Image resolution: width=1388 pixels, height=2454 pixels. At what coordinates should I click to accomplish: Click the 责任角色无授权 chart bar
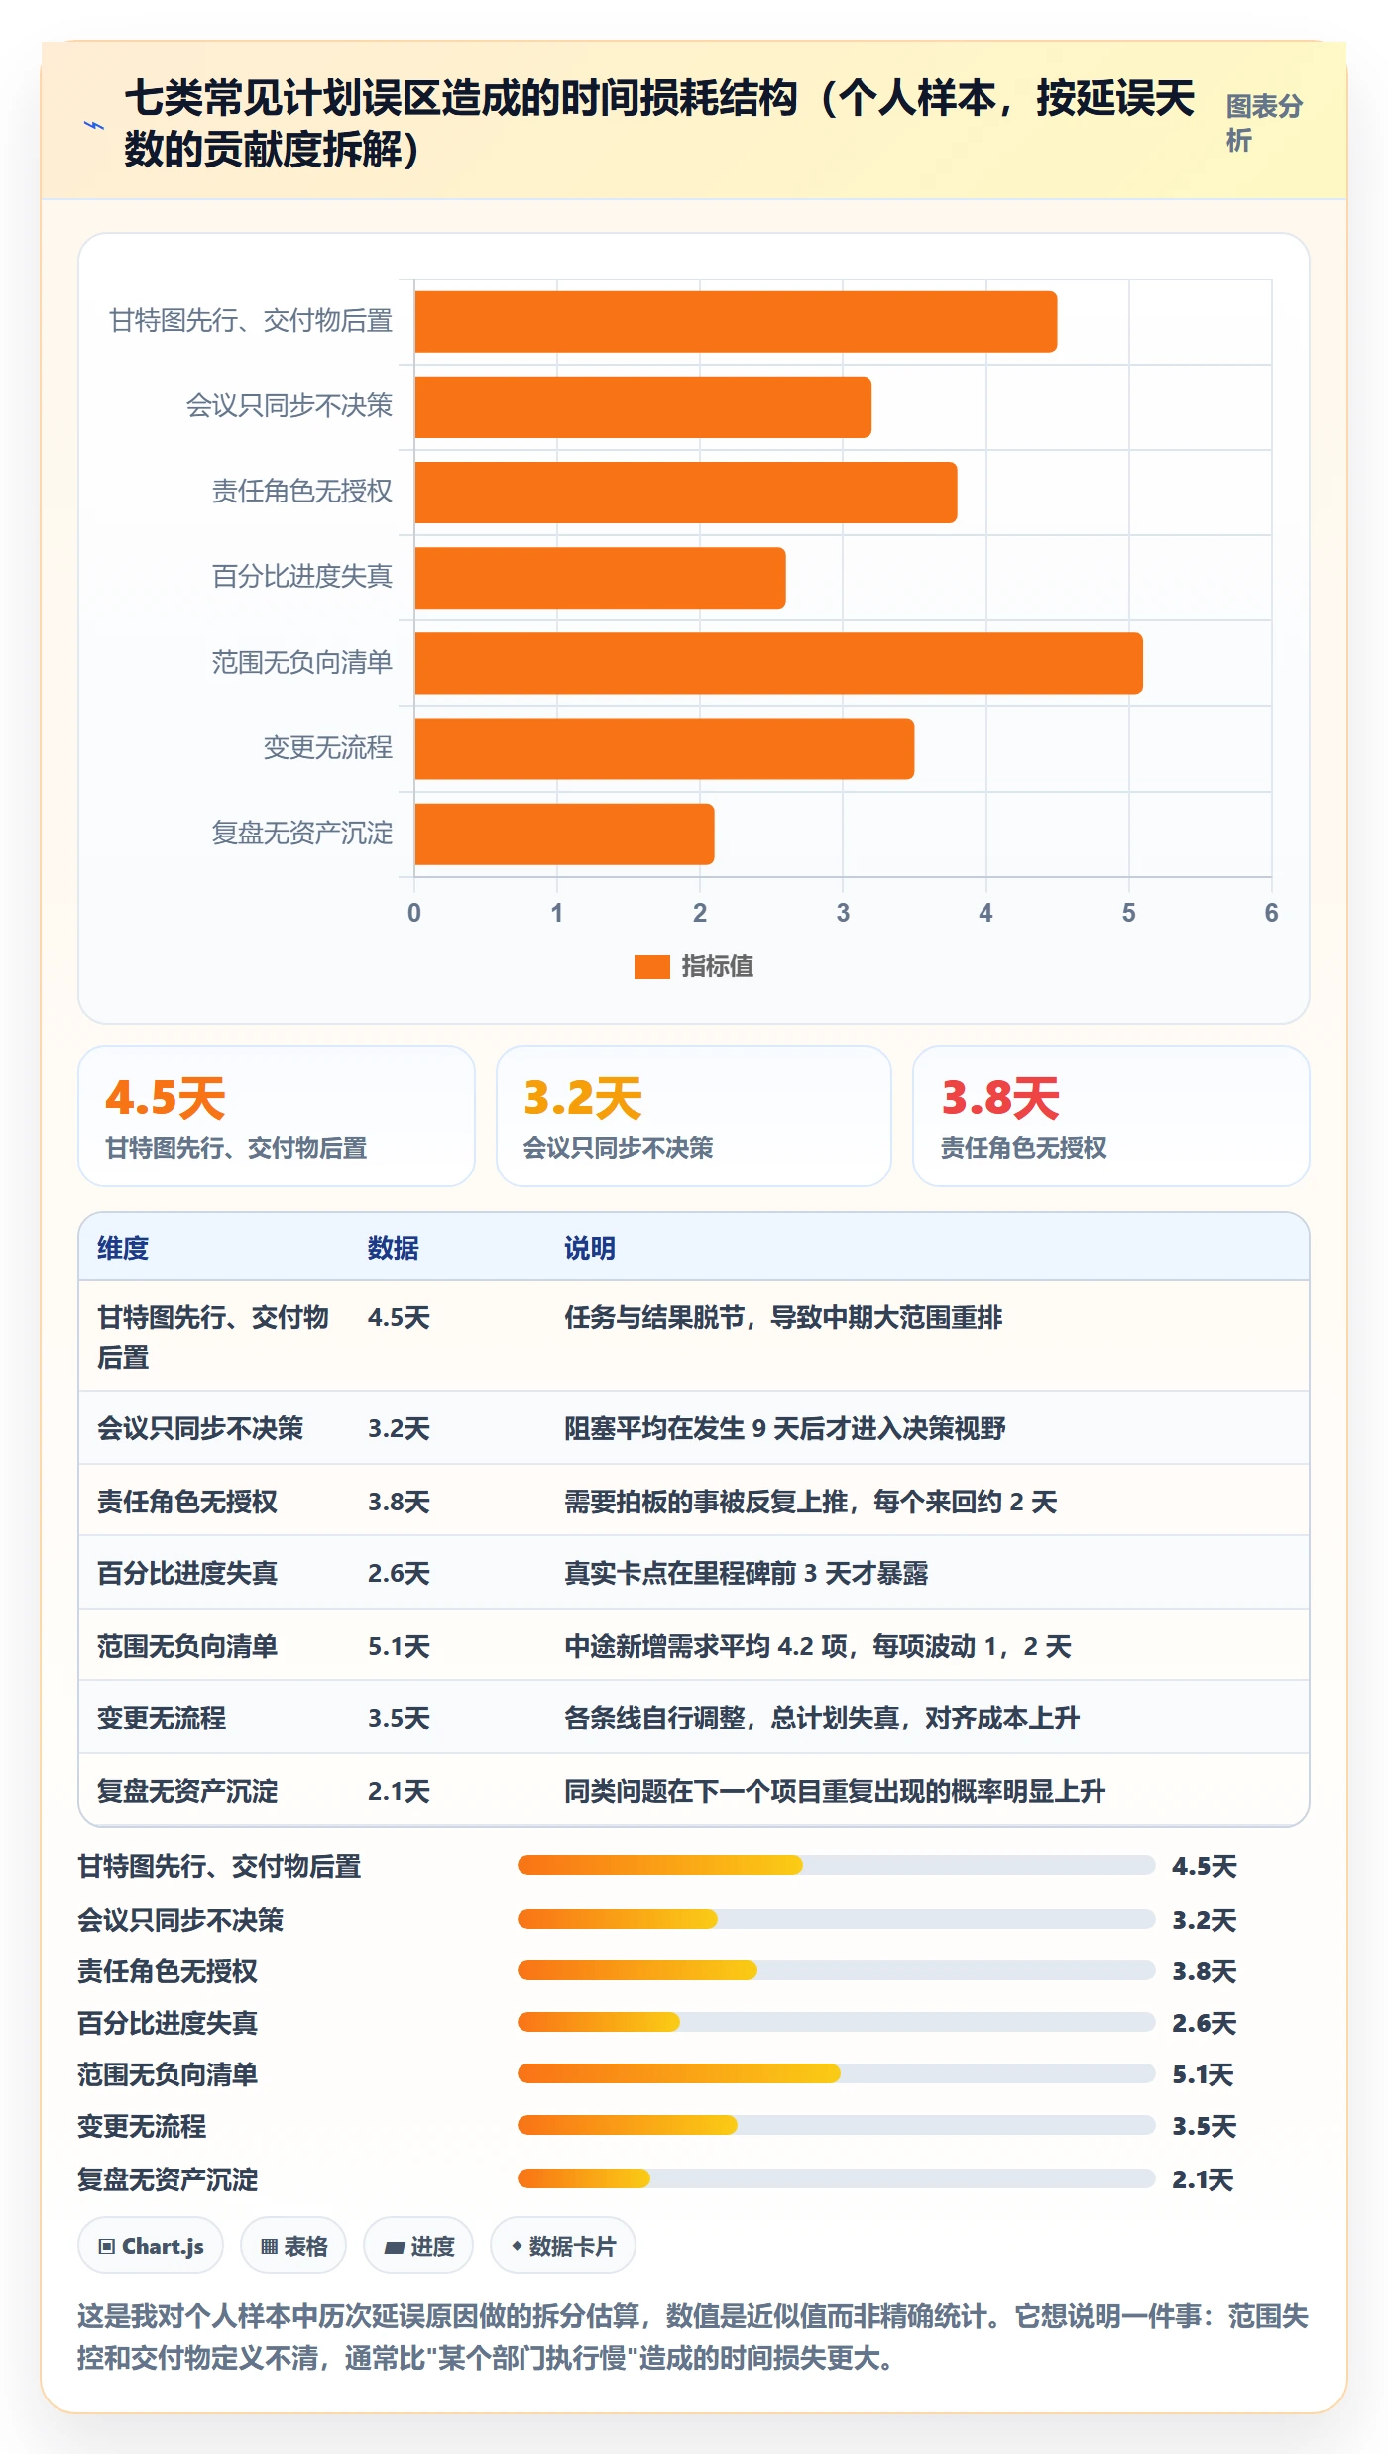point(686,493)
